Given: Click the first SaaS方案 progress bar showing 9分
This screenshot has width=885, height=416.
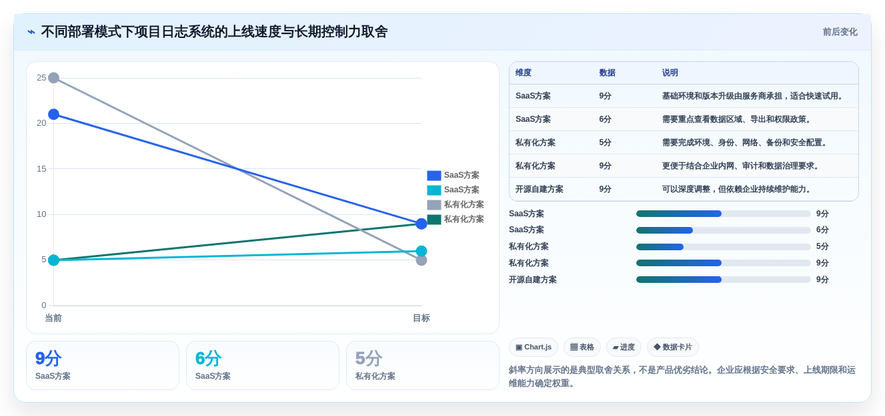Looking at the screenshot, I should pyautogui.click(x=724, y=214).
